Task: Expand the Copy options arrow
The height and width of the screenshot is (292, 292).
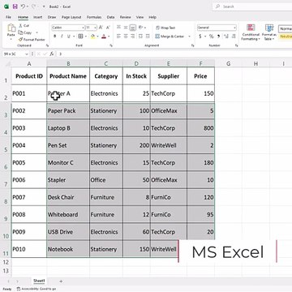Action: (x=36, y=32)
